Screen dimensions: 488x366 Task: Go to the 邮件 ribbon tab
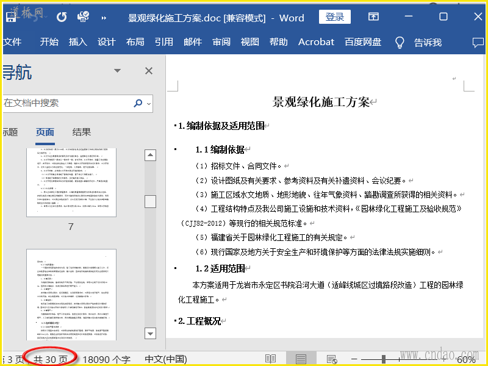[193, 41]
